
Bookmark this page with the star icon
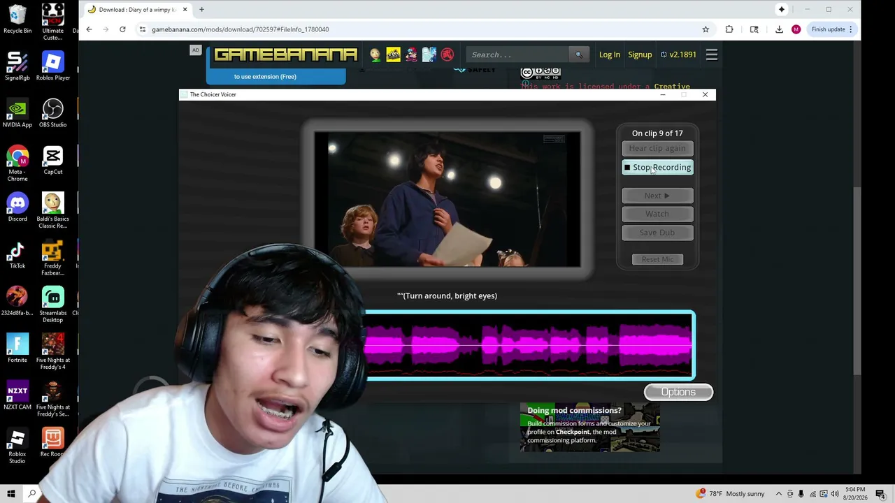[706, 29]
